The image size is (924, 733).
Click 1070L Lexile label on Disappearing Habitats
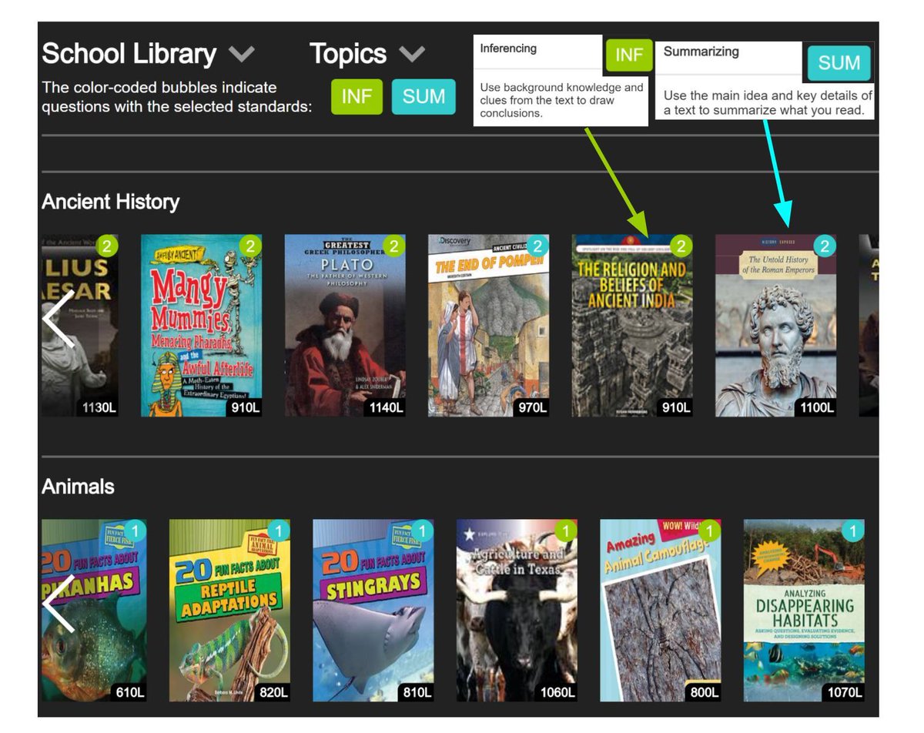click(845, 692)
